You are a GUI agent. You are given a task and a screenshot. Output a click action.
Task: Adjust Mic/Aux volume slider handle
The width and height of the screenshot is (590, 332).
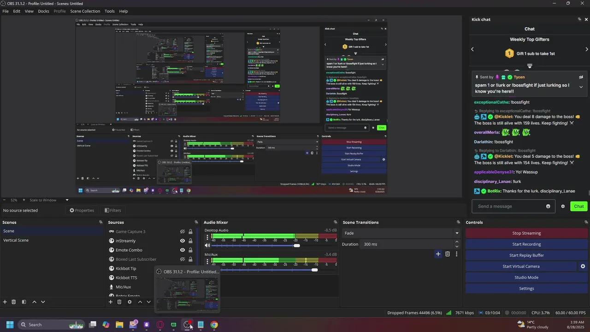pos(314,270)
